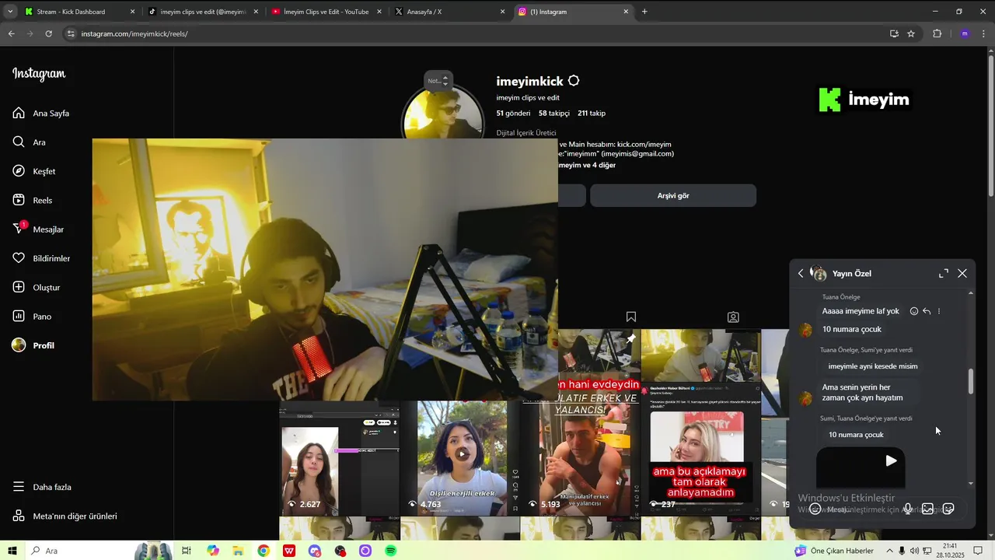This screenshot has width=995, height=560.
Task: Open Pano dashboard in sidebar
Action: tap(32, 317)
